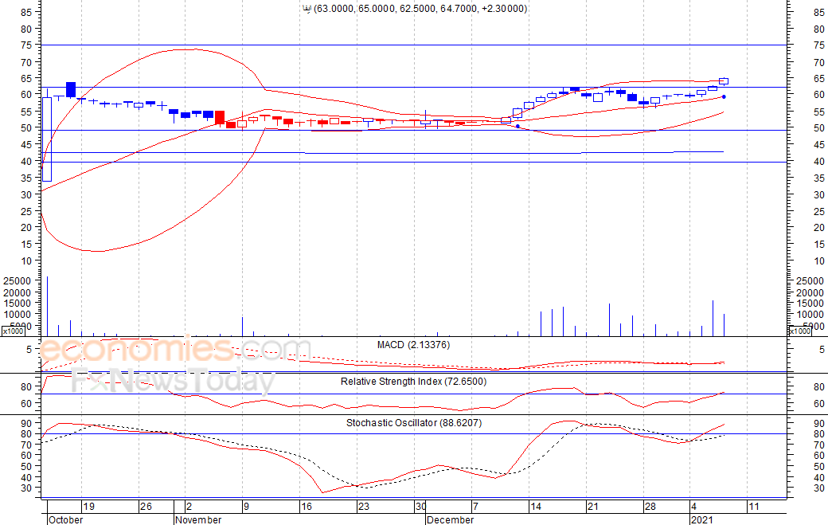Click the OHLC price values header text
828x525 pixels.
click(420, 9)
